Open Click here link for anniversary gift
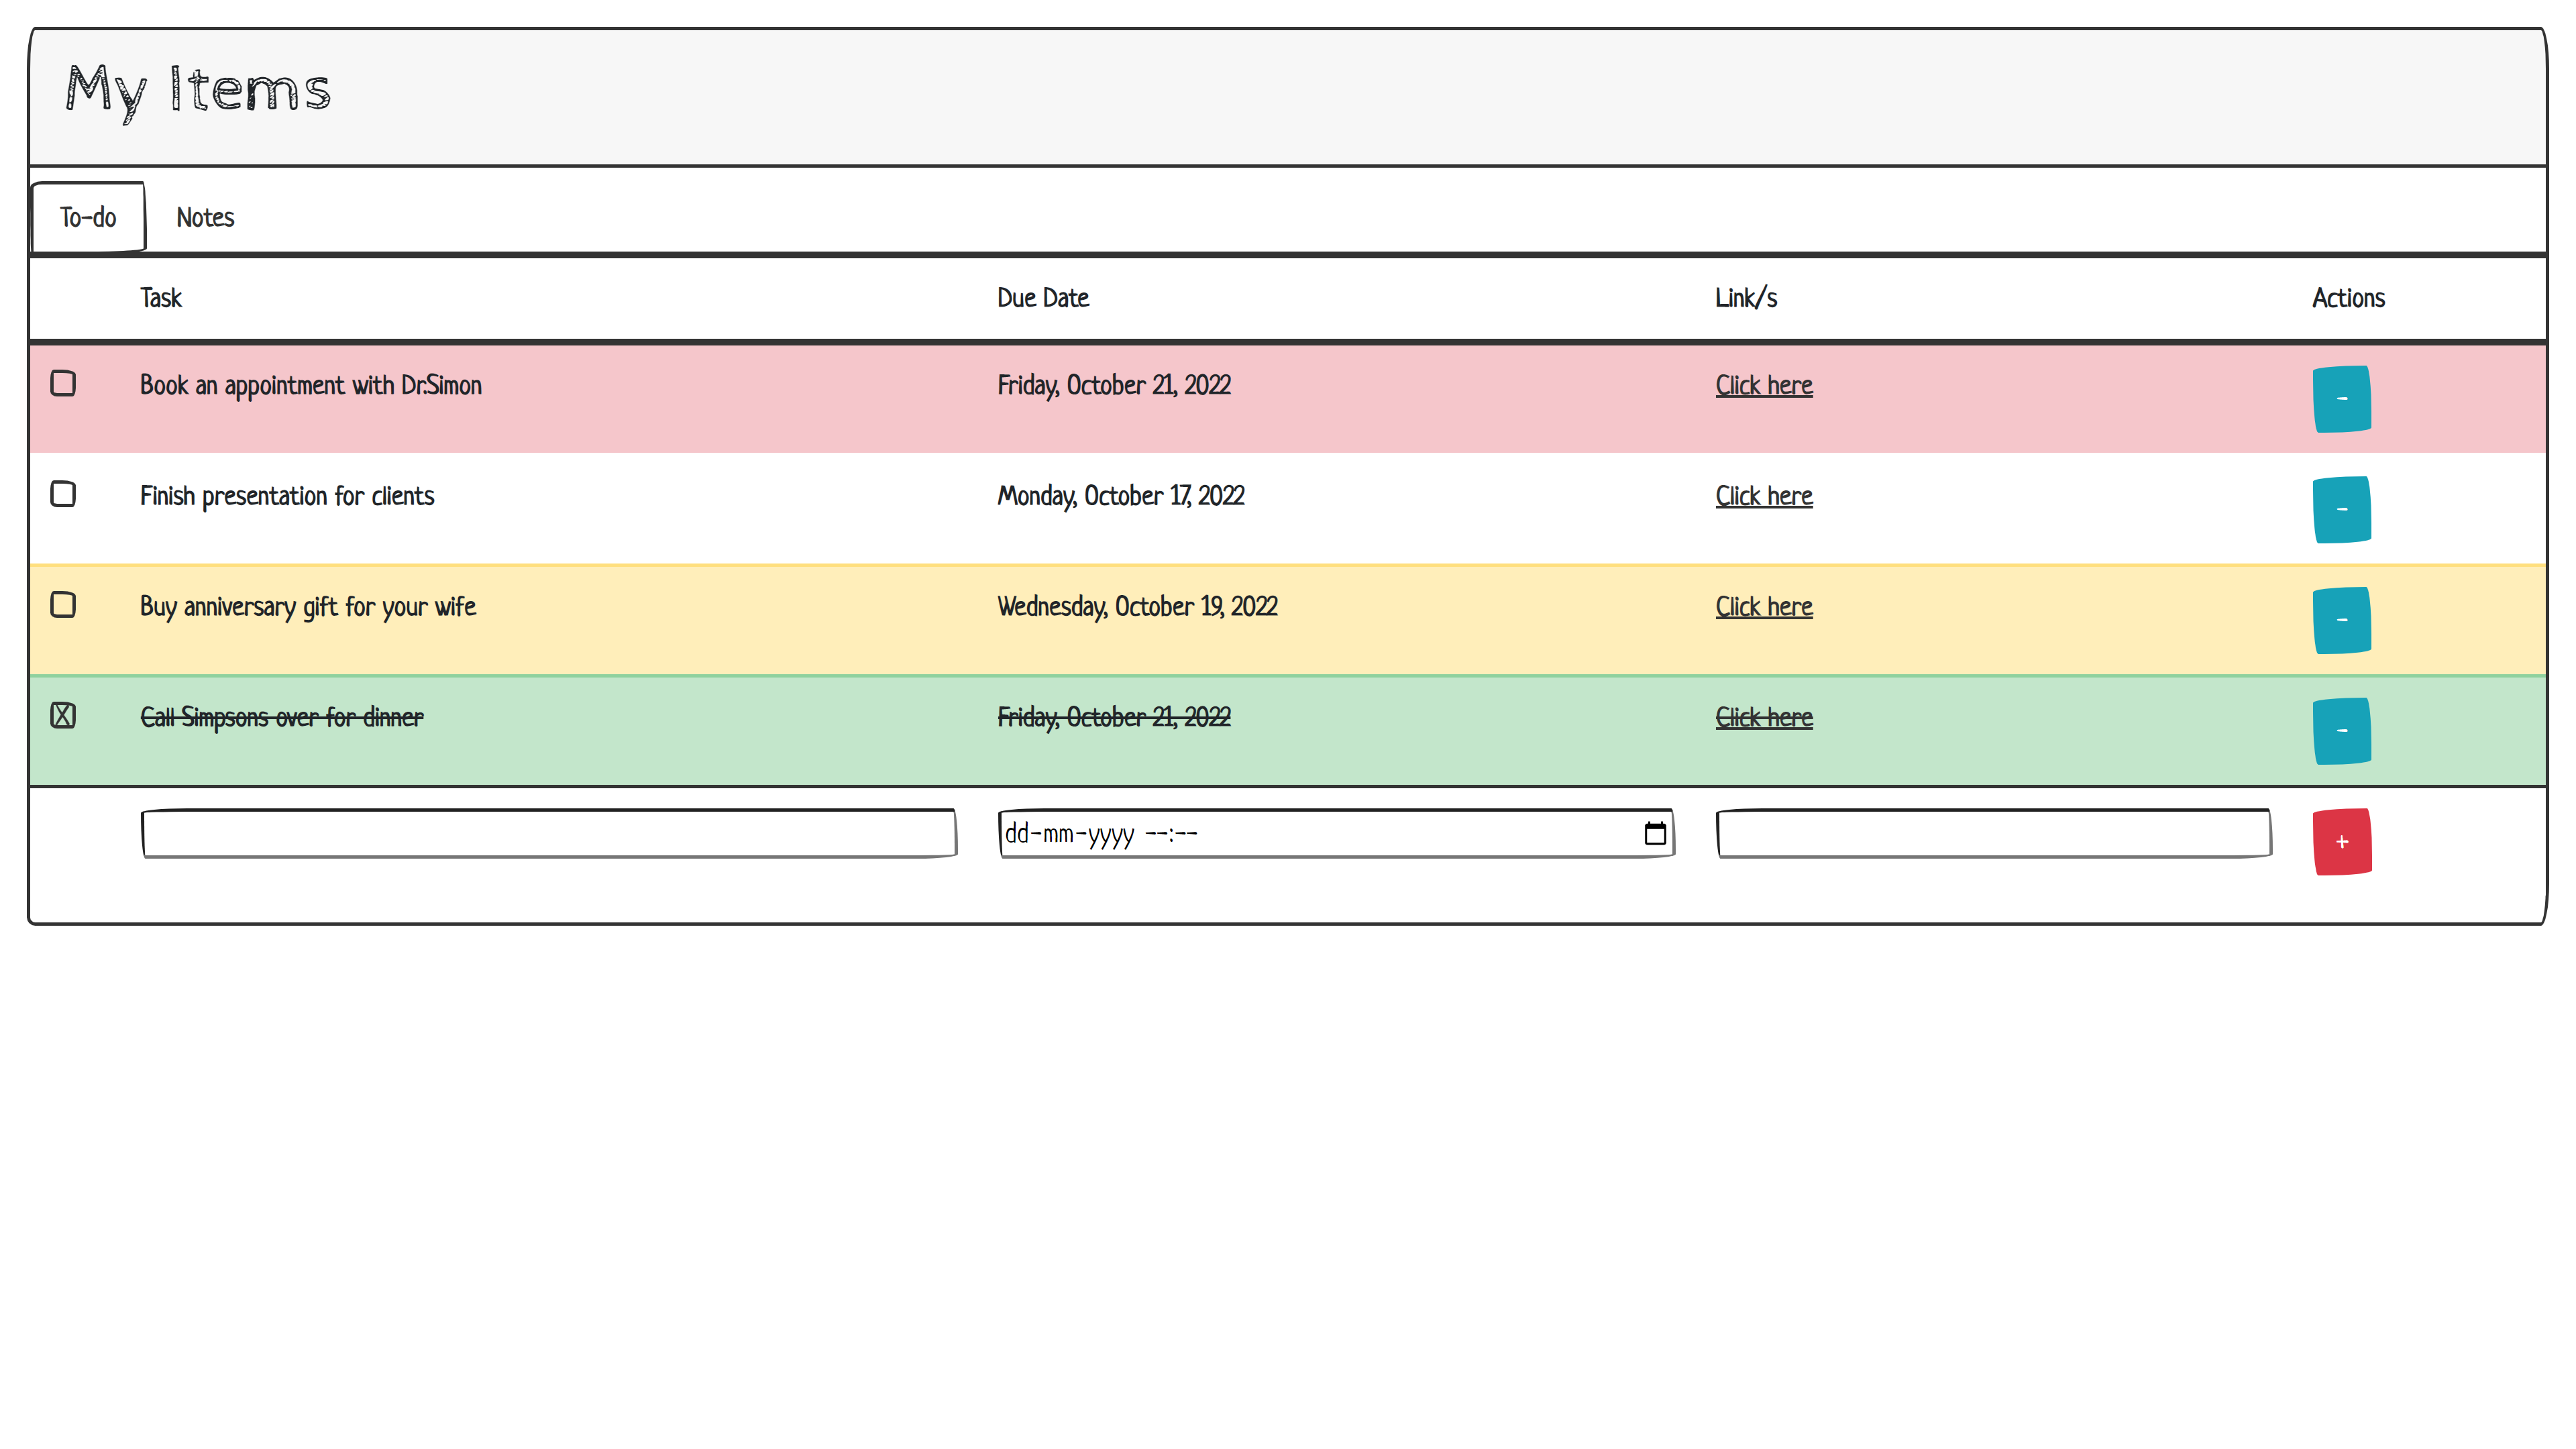This screenshot has width=2576, height=1449. click(x=1764, y=607)
